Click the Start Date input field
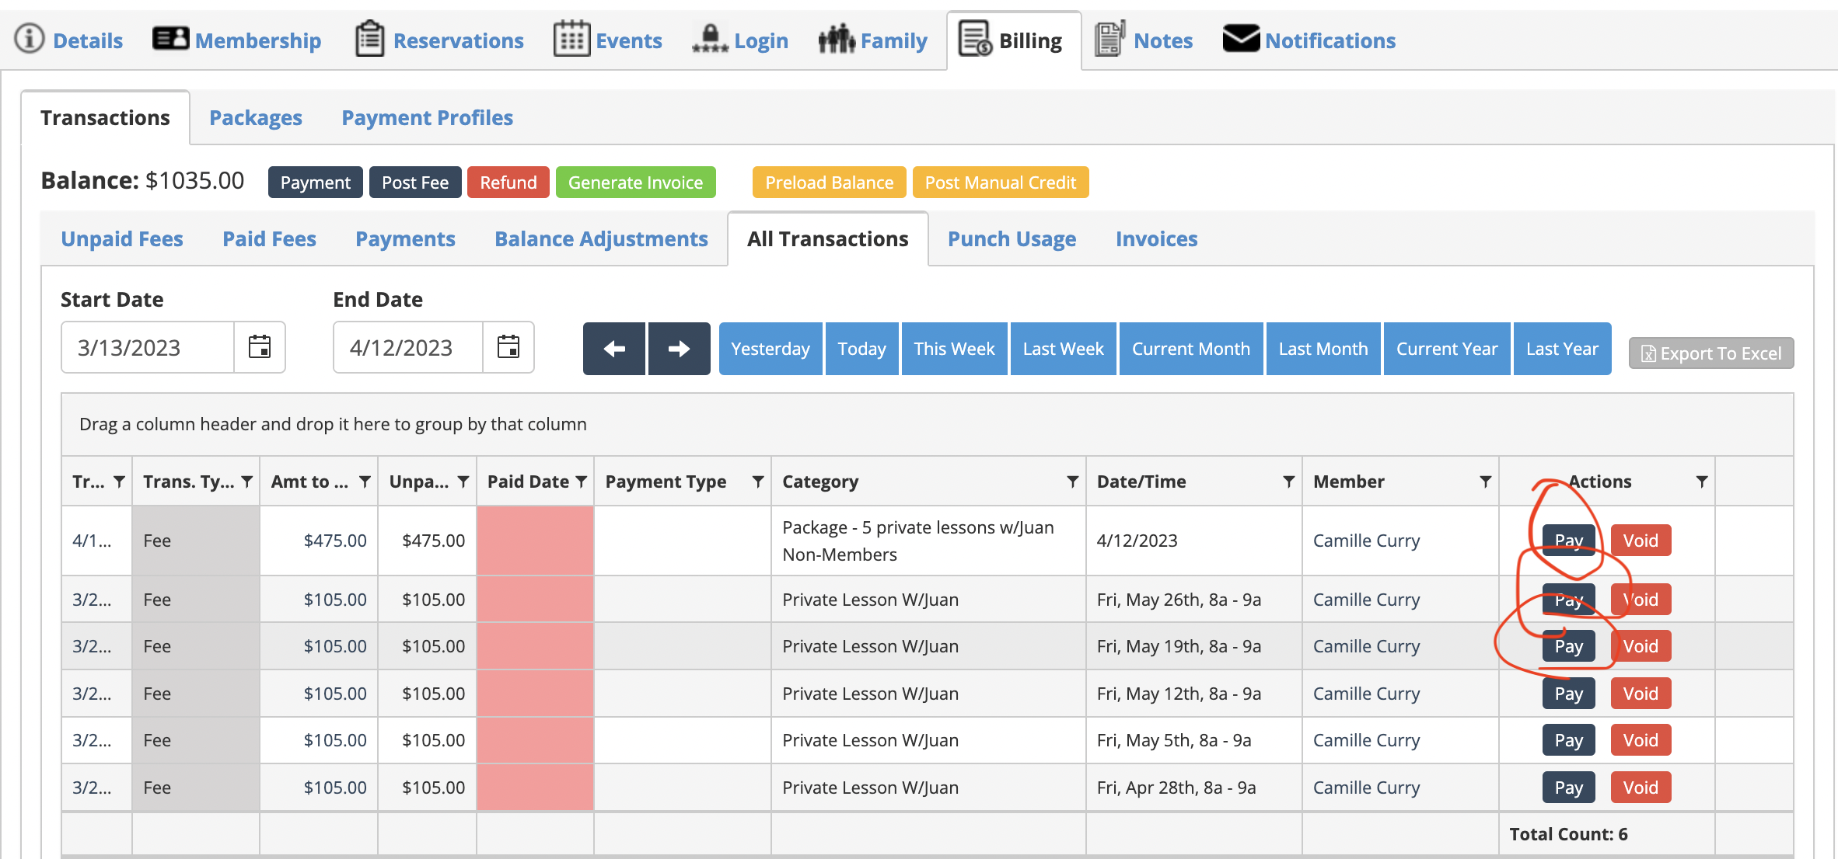The height and width of the screenshot is (859, 1838). click(148, 347)
